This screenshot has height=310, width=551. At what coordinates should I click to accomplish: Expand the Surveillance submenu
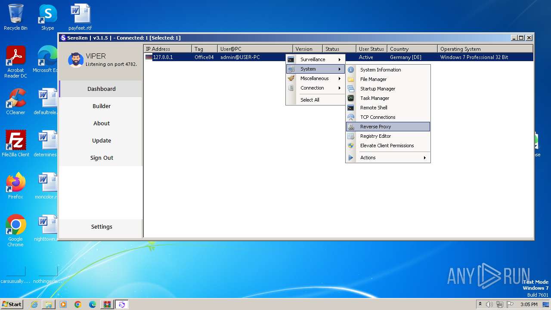[316, 59]
